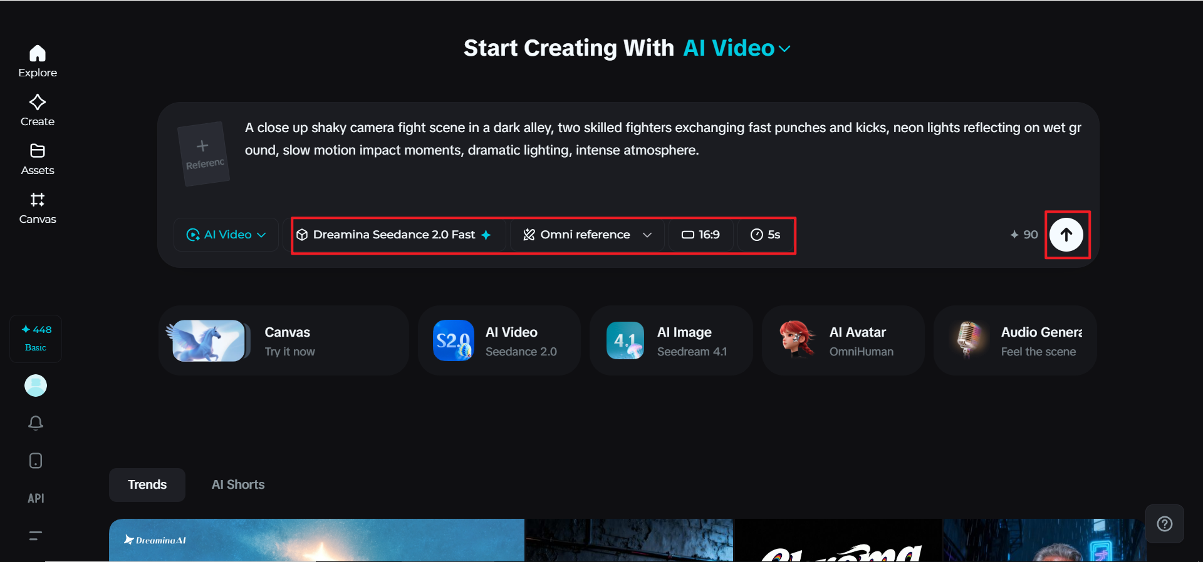The image size is (1203, 562).
Task: Open the Dreamina Seedance 2.0 Fast model selector
Action: [x=393, y=235]
